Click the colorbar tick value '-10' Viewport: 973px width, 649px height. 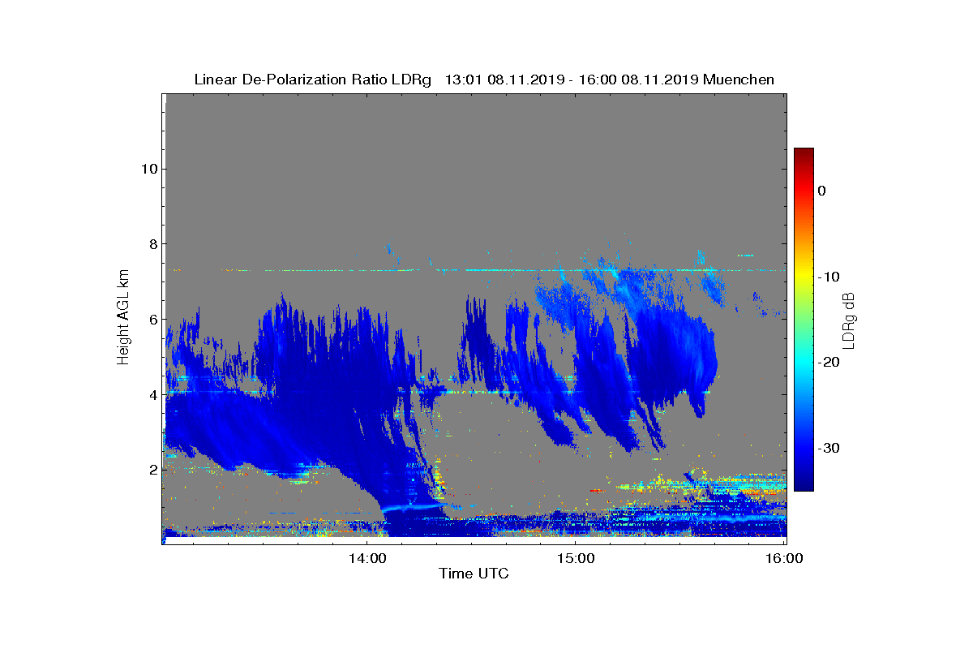click(x=828, y=277)
